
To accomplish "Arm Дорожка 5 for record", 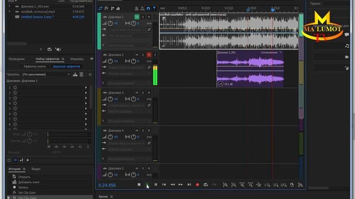I will click(149, 168).
